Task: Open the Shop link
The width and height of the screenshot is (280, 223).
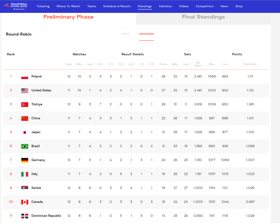Action: coord(239,6)
